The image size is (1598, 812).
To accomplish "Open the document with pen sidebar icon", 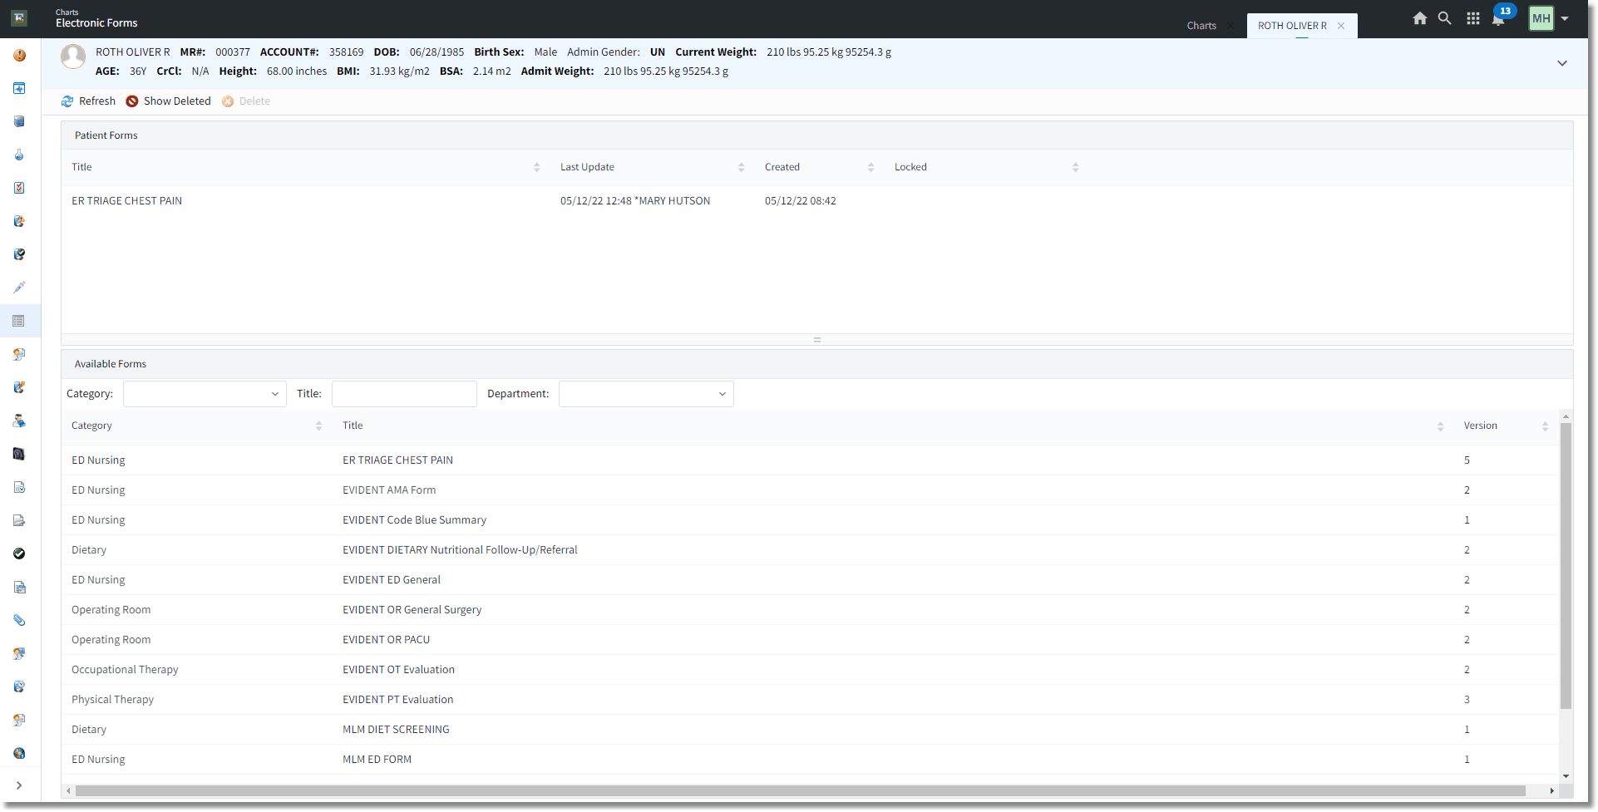I will (19, 520).
